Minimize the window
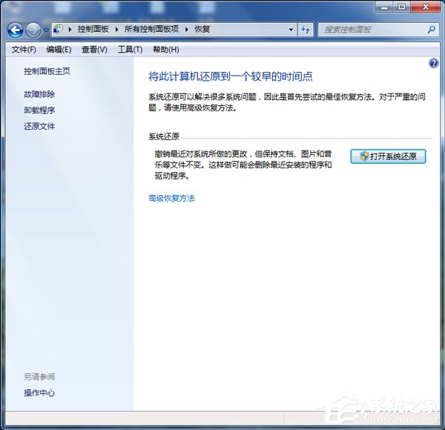This screenshot has width=445, height=430. click(384, 7)
